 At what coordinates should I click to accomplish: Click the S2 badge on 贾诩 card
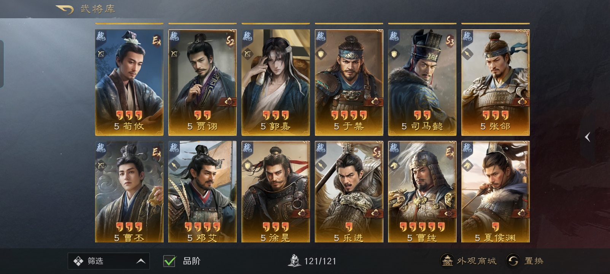coord(230,41)
